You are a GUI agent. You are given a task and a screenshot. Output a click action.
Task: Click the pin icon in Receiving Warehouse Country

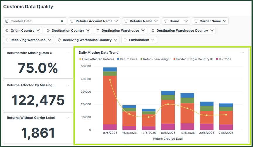(59, 40)
